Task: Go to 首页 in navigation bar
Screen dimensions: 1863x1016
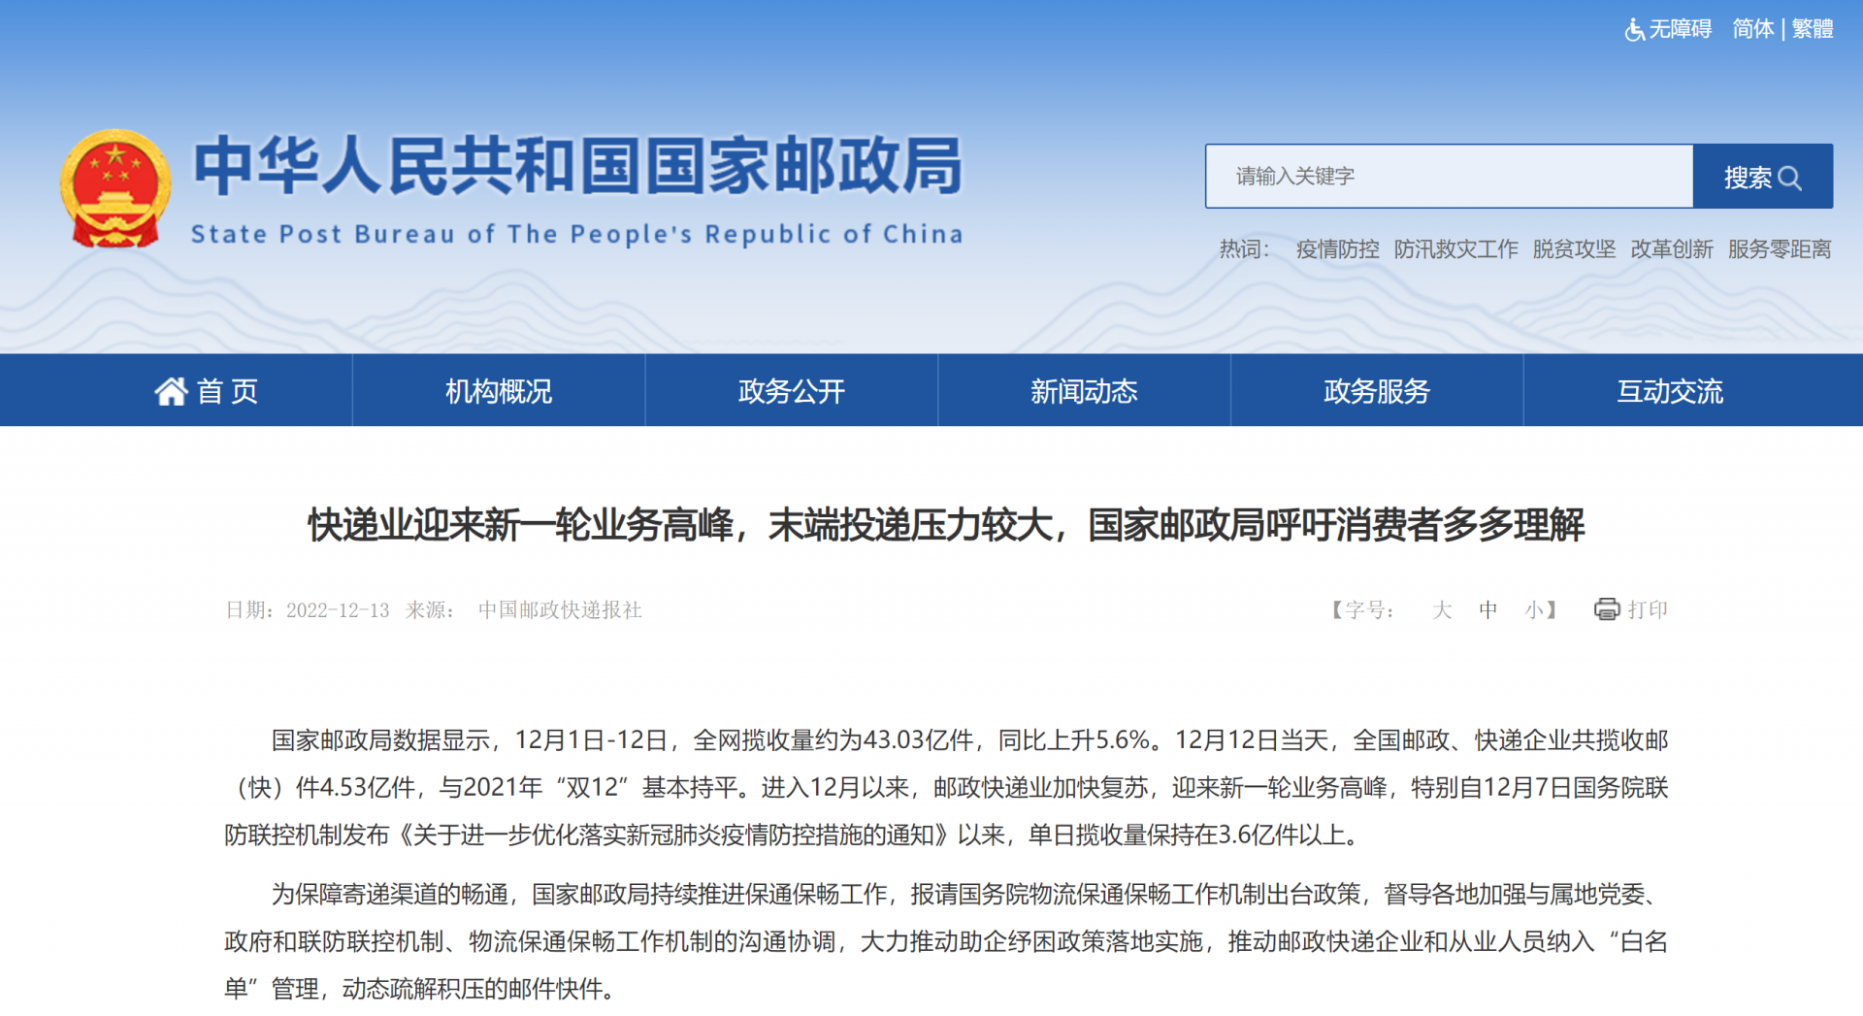Action: (x=206, y=391)
